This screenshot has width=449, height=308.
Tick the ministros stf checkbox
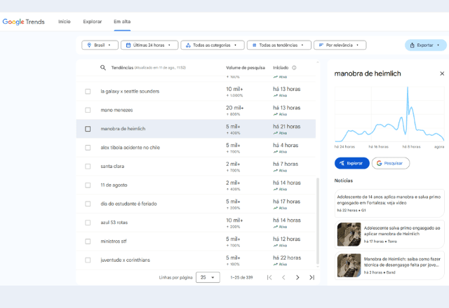(88, 241)
